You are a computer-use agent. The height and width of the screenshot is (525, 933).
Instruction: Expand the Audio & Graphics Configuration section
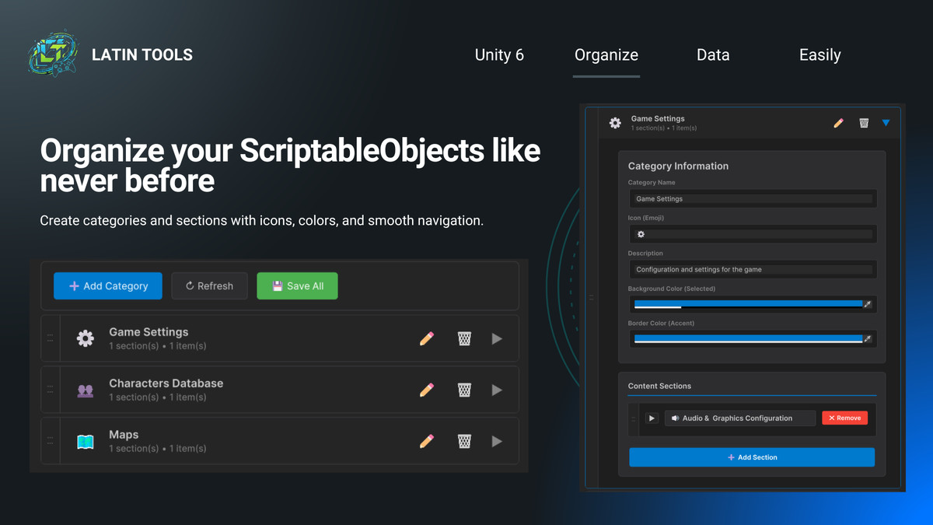[x=652, y=418]
